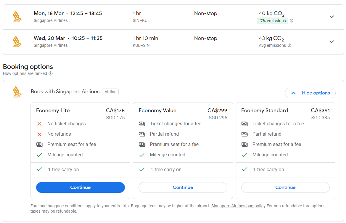Screen dimensions: 346x223
Task: Click Singapore Airlines logo on Wed, 20 Mar flight
Action: pyautogui.click(x=17, y=41)
